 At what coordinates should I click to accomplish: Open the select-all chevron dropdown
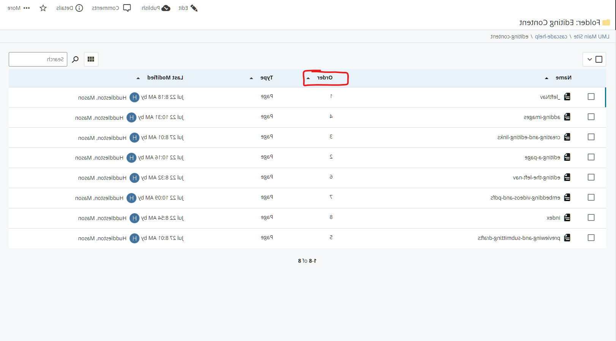[x=589, y=59]
